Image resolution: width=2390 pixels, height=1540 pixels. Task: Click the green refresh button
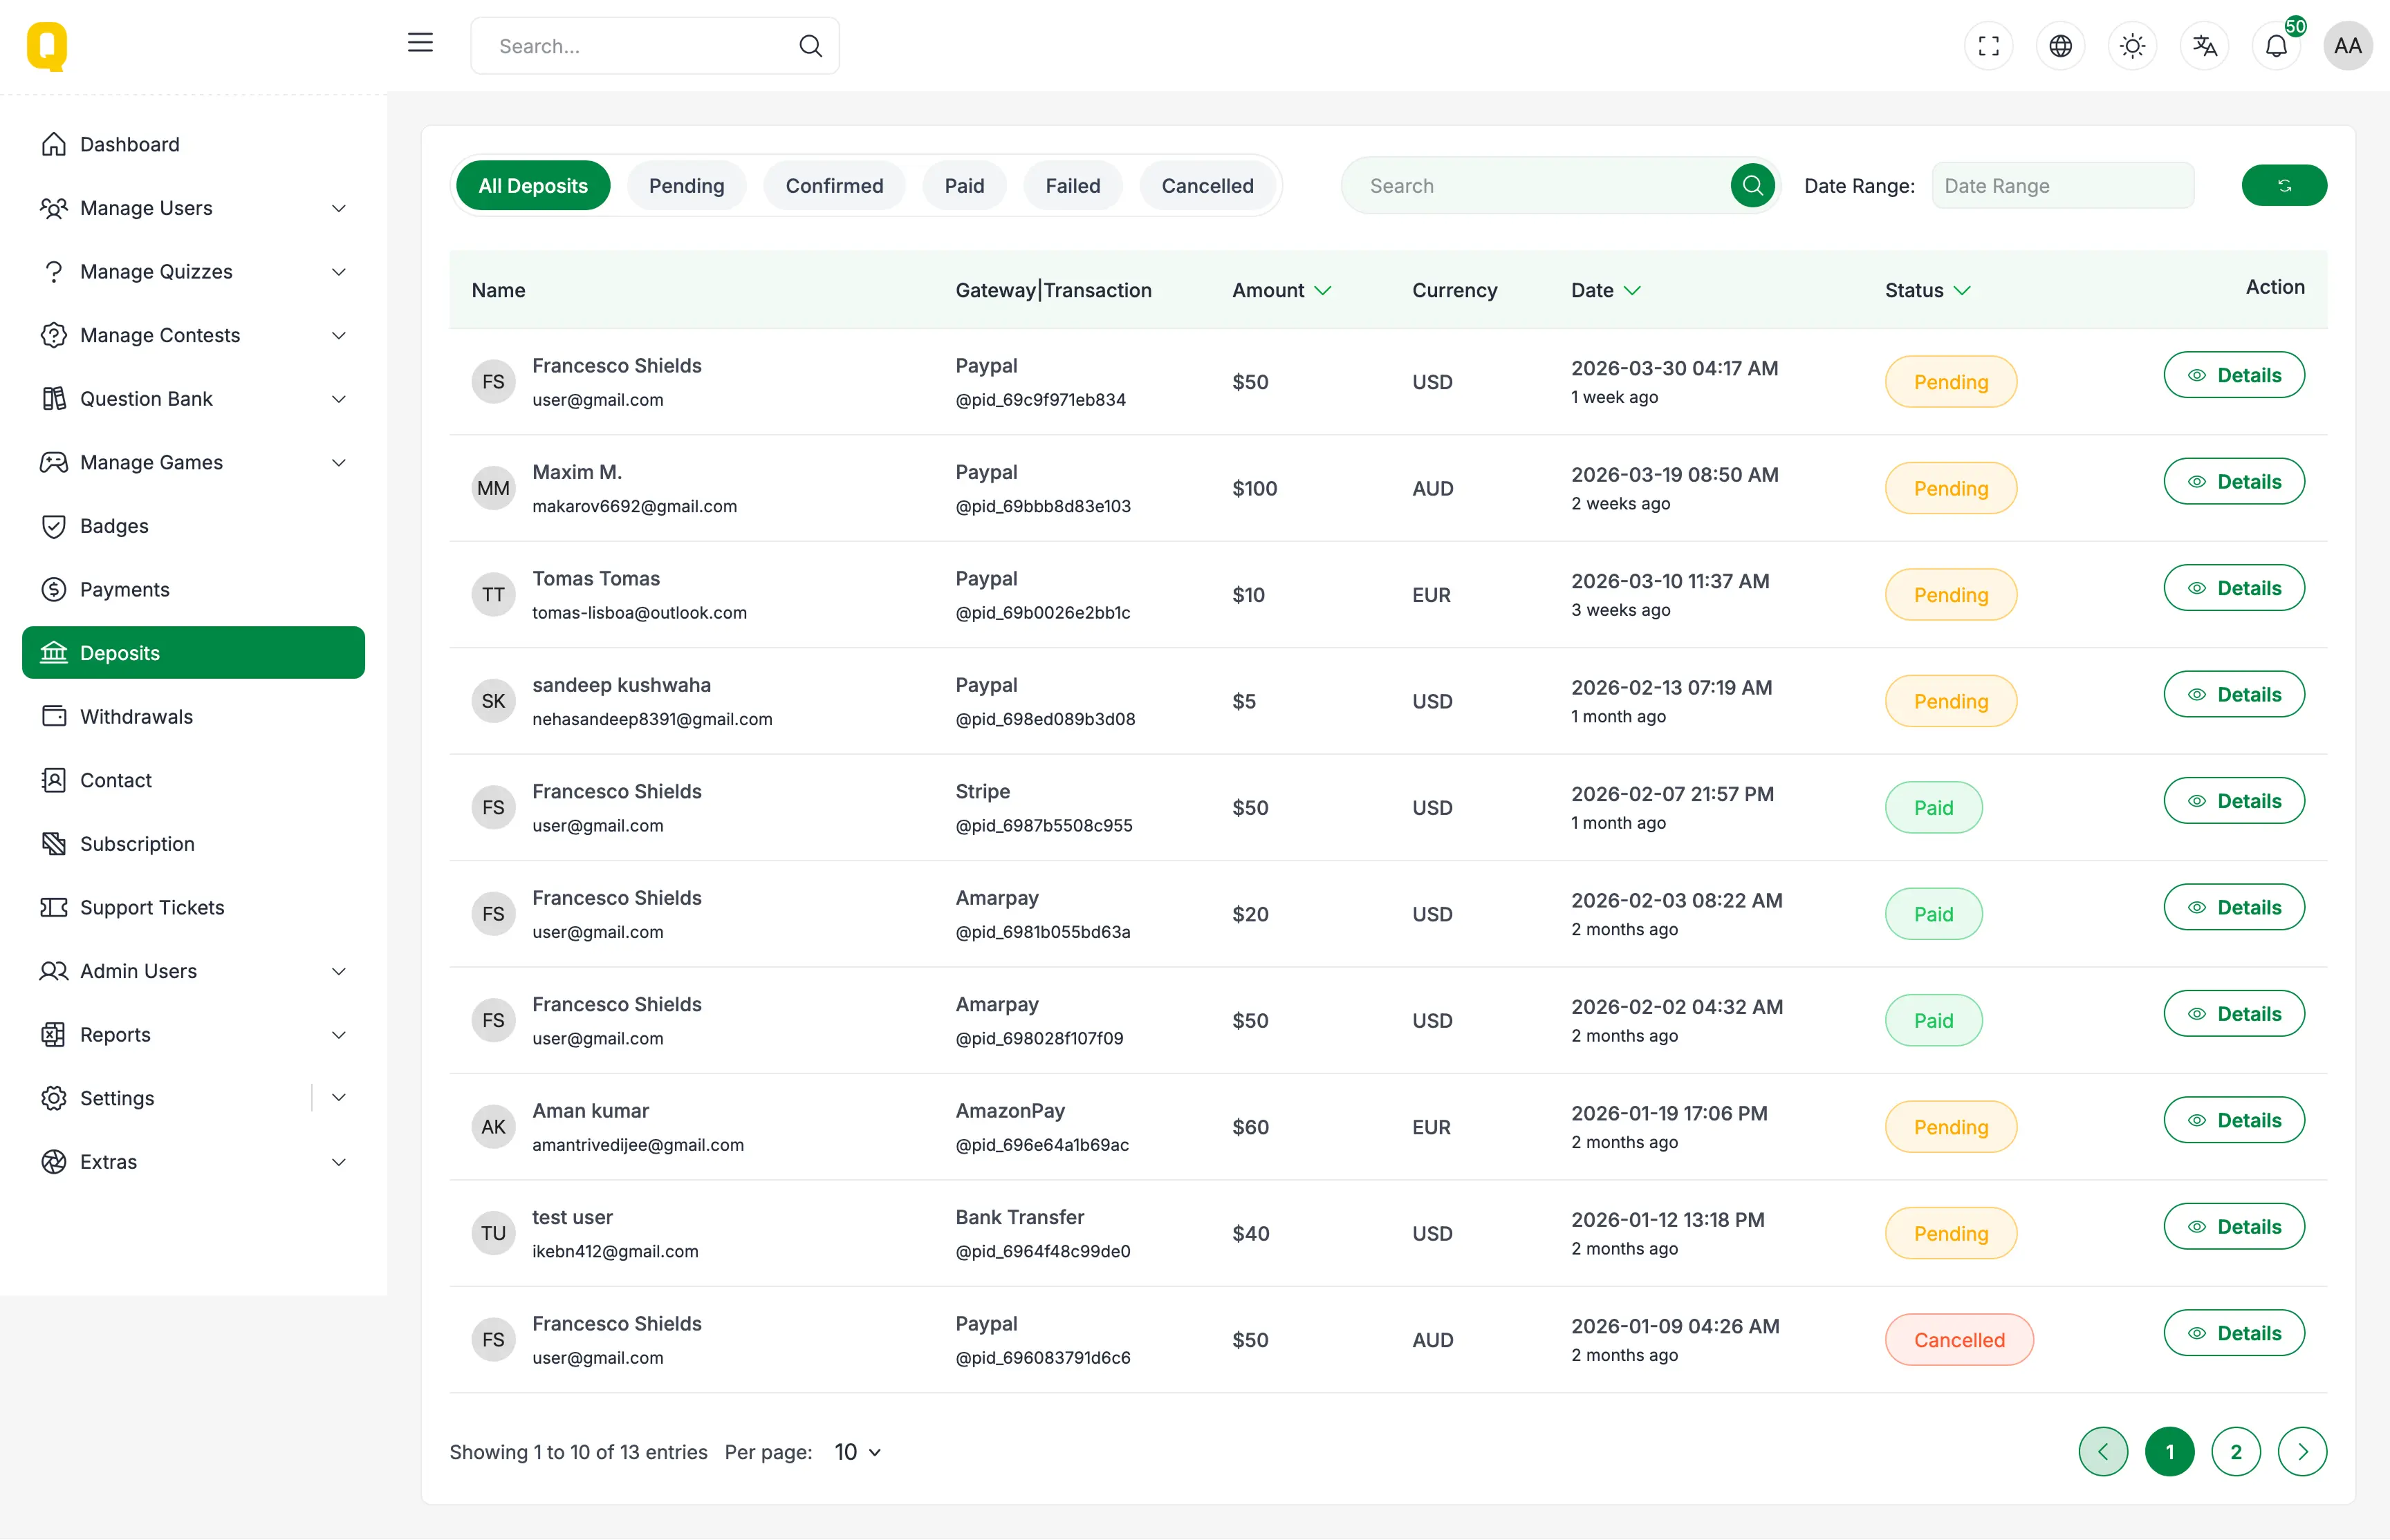[2283, 186]
